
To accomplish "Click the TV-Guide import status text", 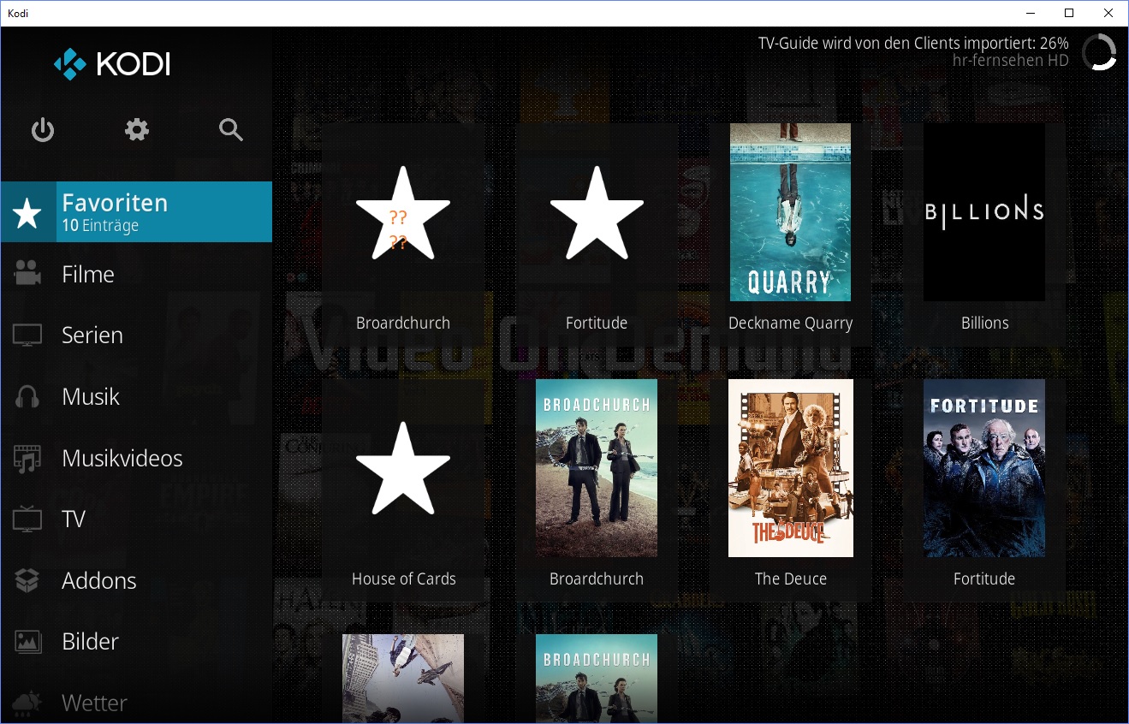I will [913, 43].
